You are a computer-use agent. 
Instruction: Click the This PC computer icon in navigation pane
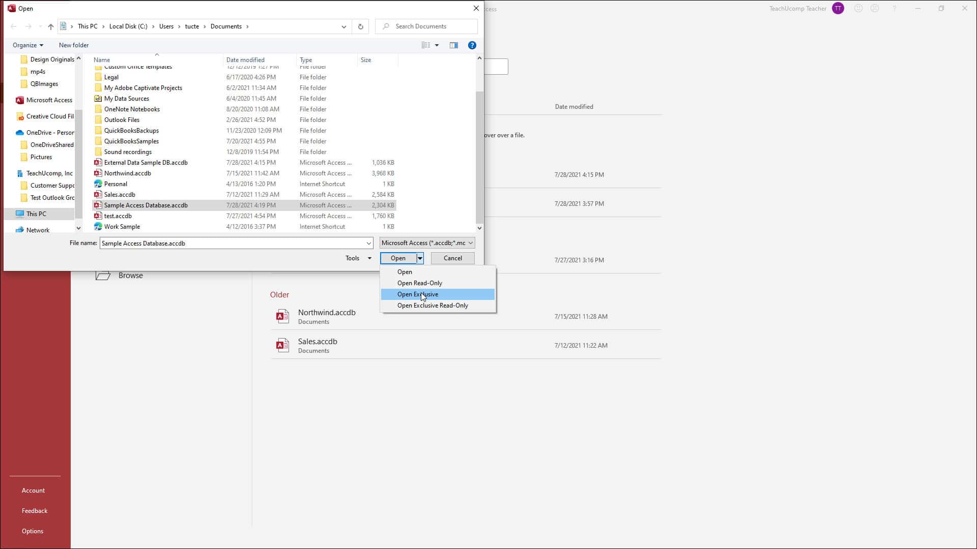coord(20,214)
